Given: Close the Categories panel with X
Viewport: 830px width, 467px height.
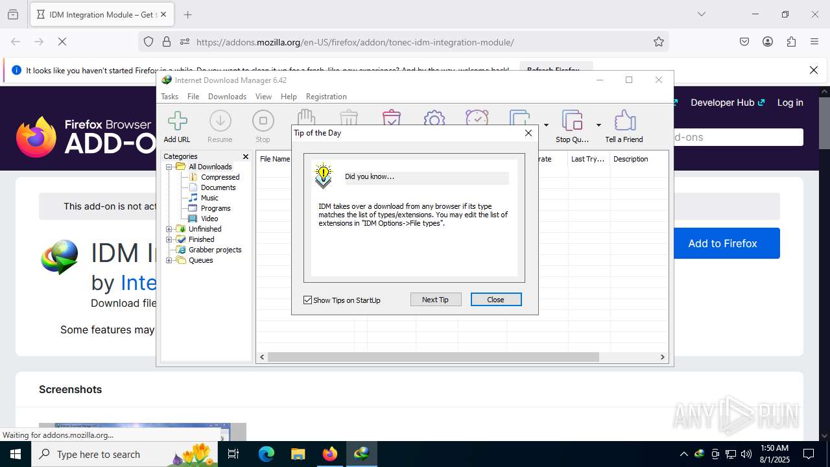Looking at the screenshot, I should tap(246, 156).
